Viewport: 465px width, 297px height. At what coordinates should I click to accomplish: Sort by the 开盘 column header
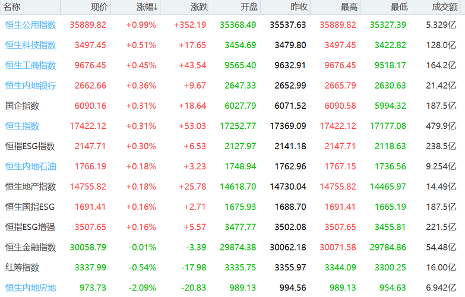click(235, 7)
